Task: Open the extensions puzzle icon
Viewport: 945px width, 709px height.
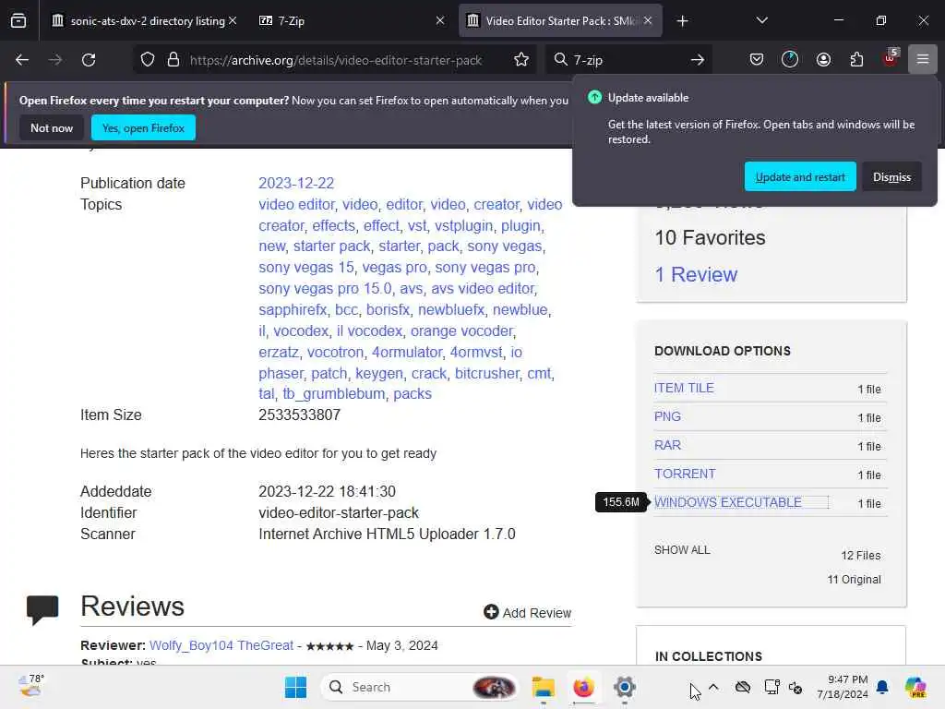Action: [x=856, y=60]
